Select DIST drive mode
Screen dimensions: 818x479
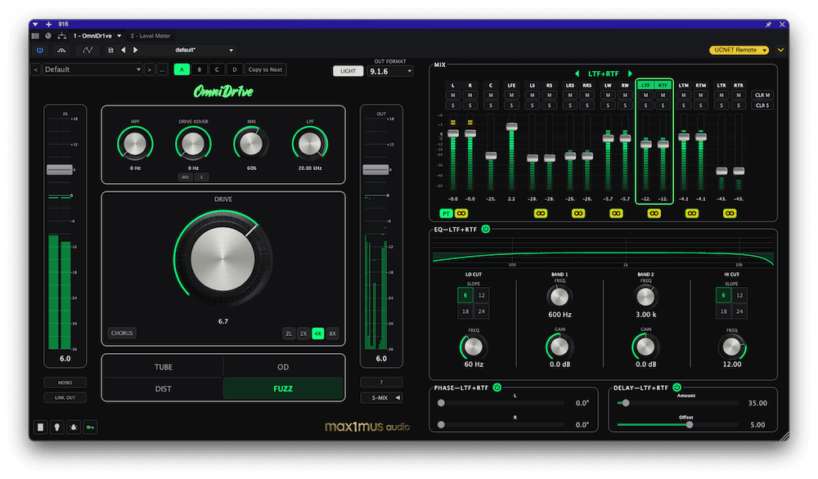(x=164, y=389)
